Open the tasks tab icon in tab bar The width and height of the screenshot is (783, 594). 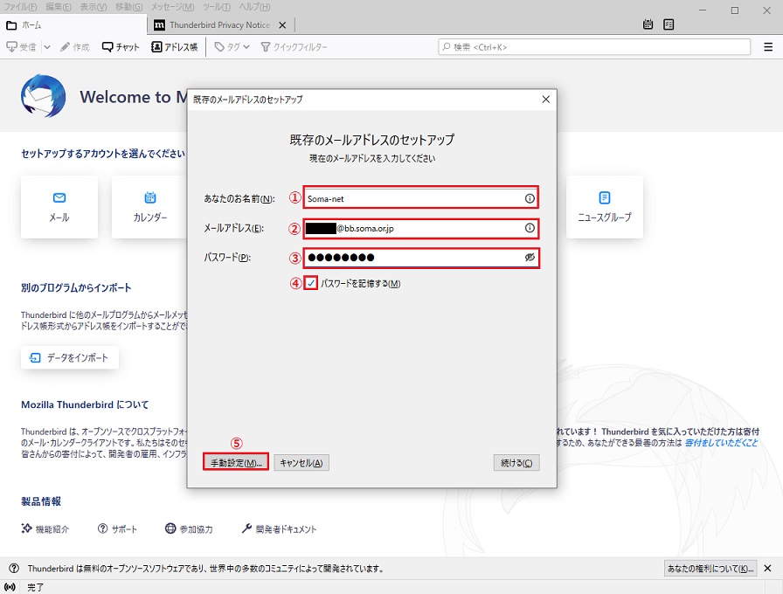[x=669, y=24]
